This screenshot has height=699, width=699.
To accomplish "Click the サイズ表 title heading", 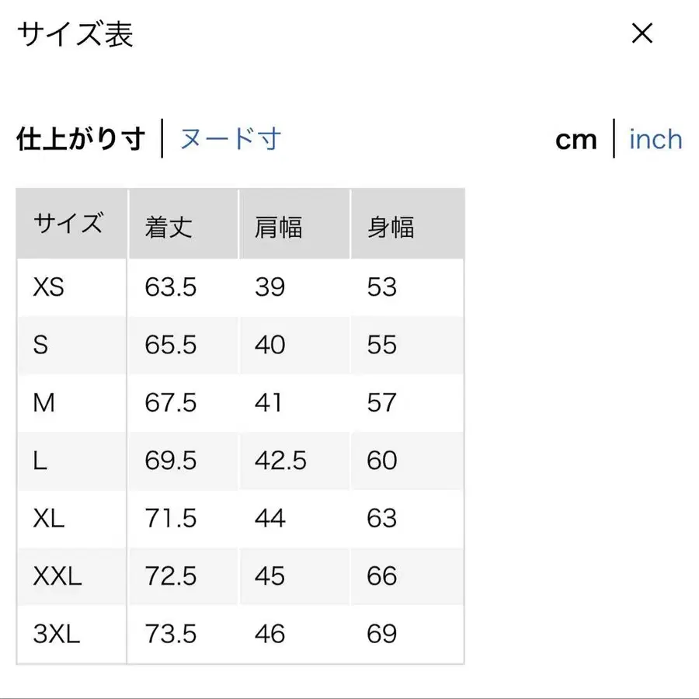I will tap(75, 35).
